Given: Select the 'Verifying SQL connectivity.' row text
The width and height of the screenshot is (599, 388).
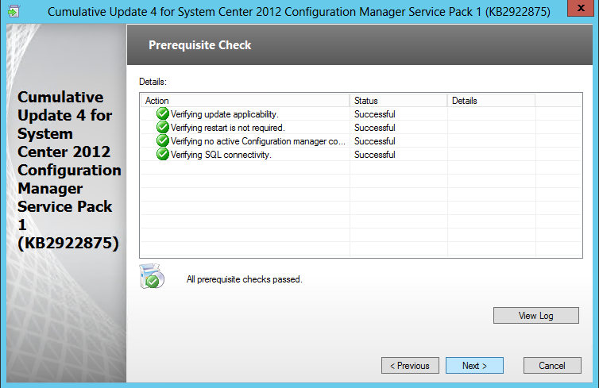Looking at the screenshot, I should coord(221,155).
